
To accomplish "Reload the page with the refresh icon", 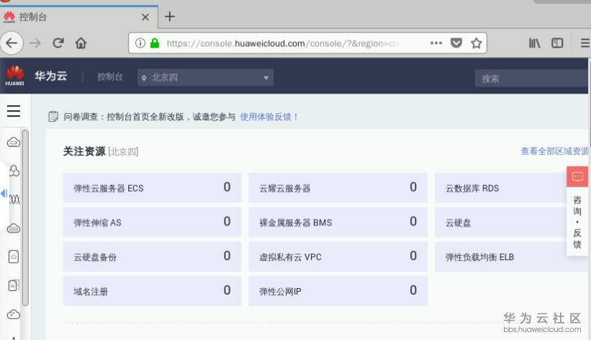I will coord(58,43).
